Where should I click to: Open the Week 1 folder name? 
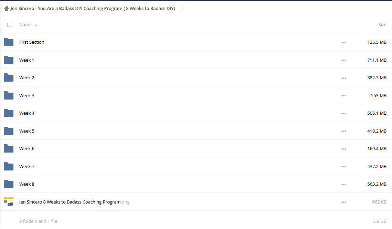tap(27, 60)
